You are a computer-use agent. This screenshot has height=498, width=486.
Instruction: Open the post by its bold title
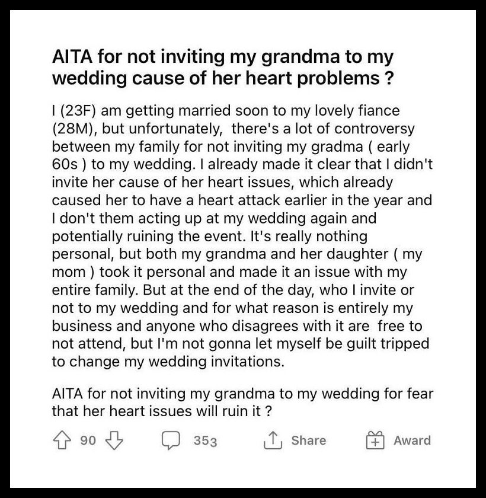(223, 68)
